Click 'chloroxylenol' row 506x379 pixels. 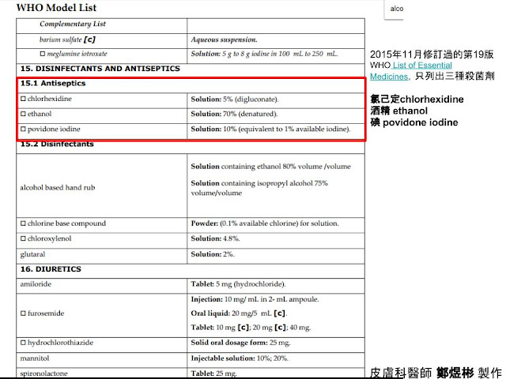click(x=191, y=240)
